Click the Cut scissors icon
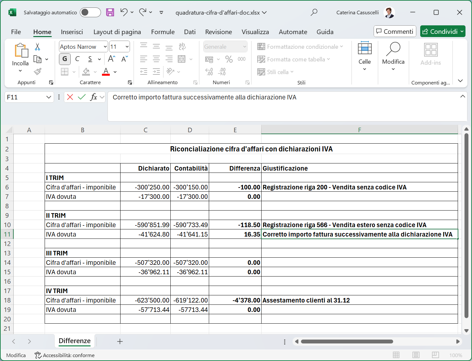 (37, 47)
